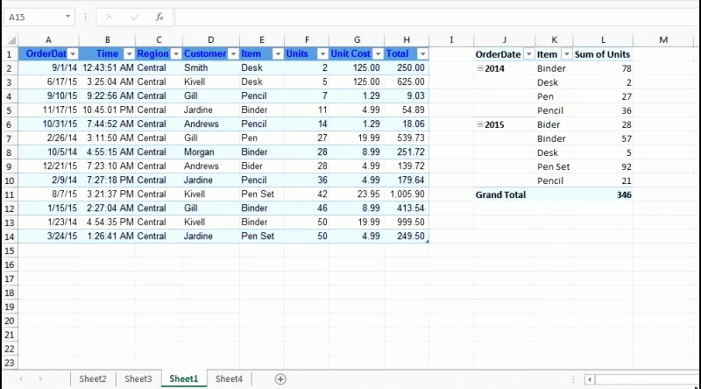The width and height of the screenshot is (701, 389).
Task: Select column L header
Action: click(x=603, y=40)
